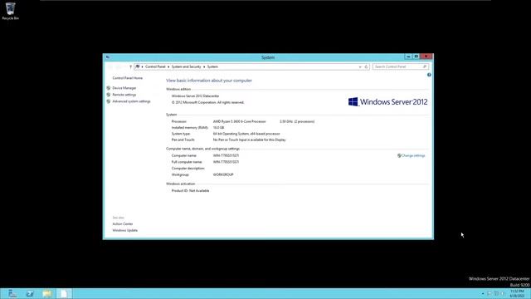Screen dimensions: 531x299
Task: Maximize the System window
Action: pyautogui.click(x=417, y=56)
